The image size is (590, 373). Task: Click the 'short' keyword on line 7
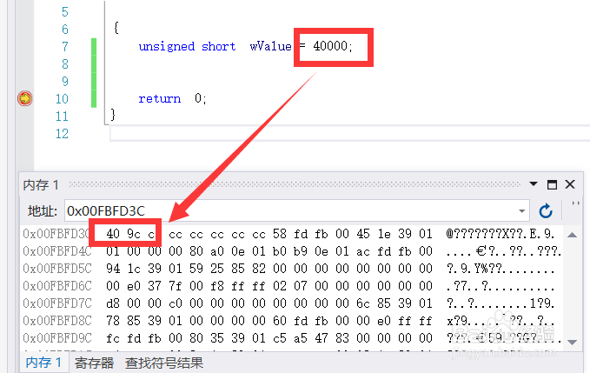click(219, 47)
